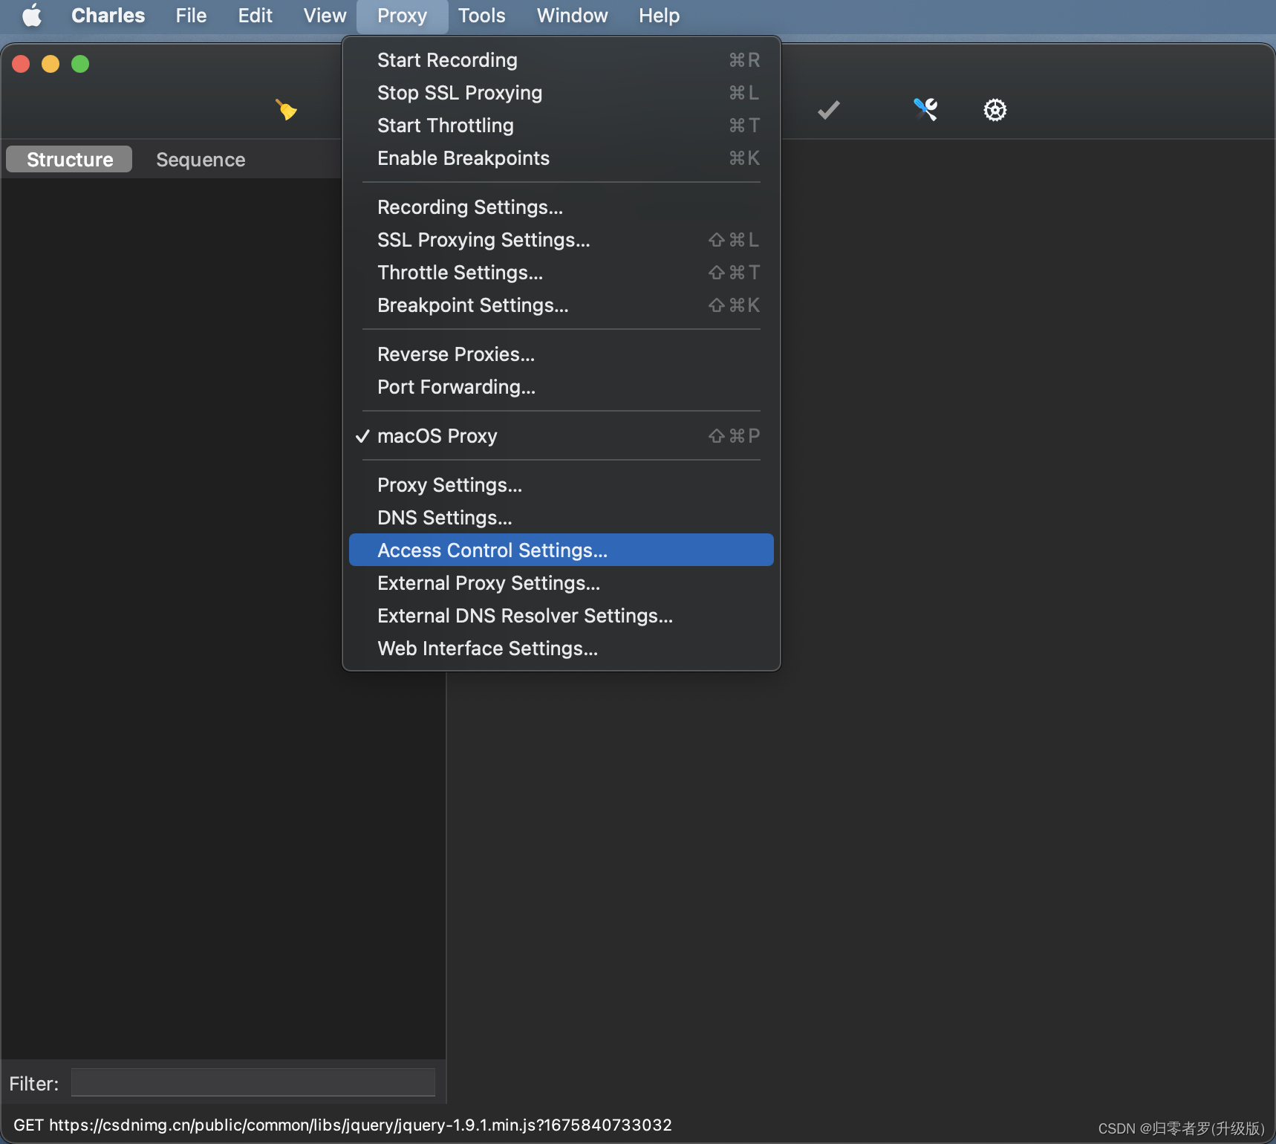Click the red close window button
The height and width of the screenshot is (1144, 1276).
(21, 64)
